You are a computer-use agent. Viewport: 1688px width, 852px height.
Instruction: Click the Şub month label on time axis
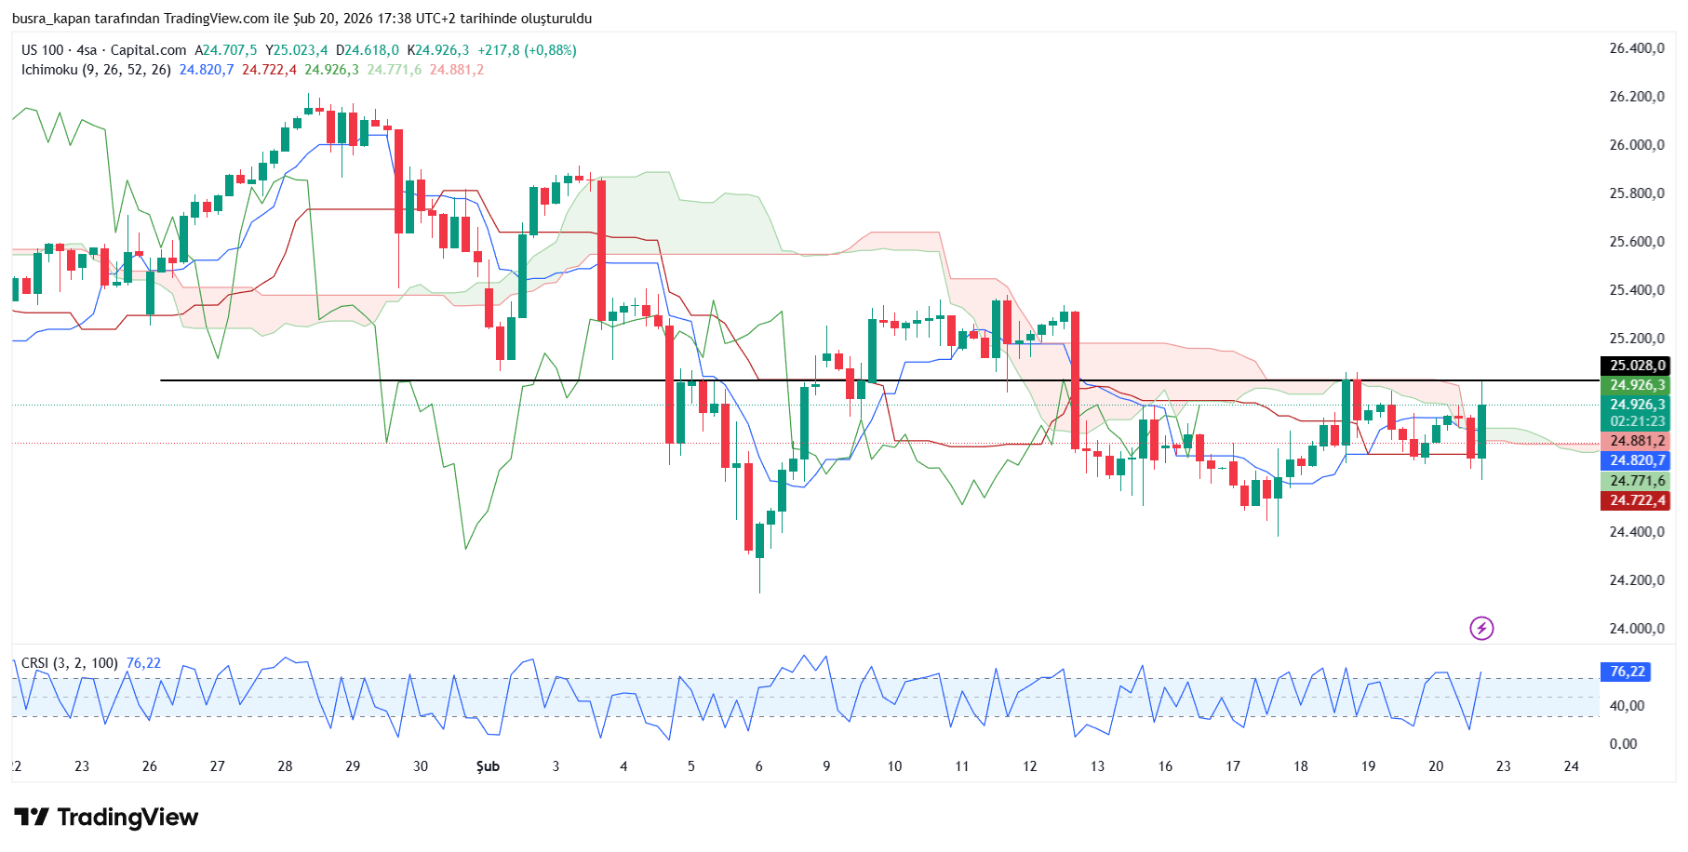[x=488, y=766]
